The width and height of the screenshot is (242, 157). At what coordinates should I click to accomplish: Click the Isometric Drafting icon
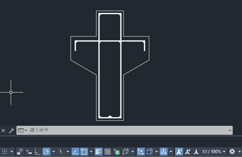pos(60,152)
